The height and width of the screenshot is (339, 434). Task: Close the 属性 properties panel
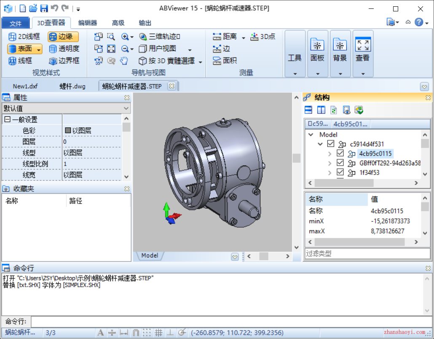(x=127, y=97)
